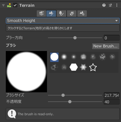Click the Terrain component icon

click(x=9, y=5)
